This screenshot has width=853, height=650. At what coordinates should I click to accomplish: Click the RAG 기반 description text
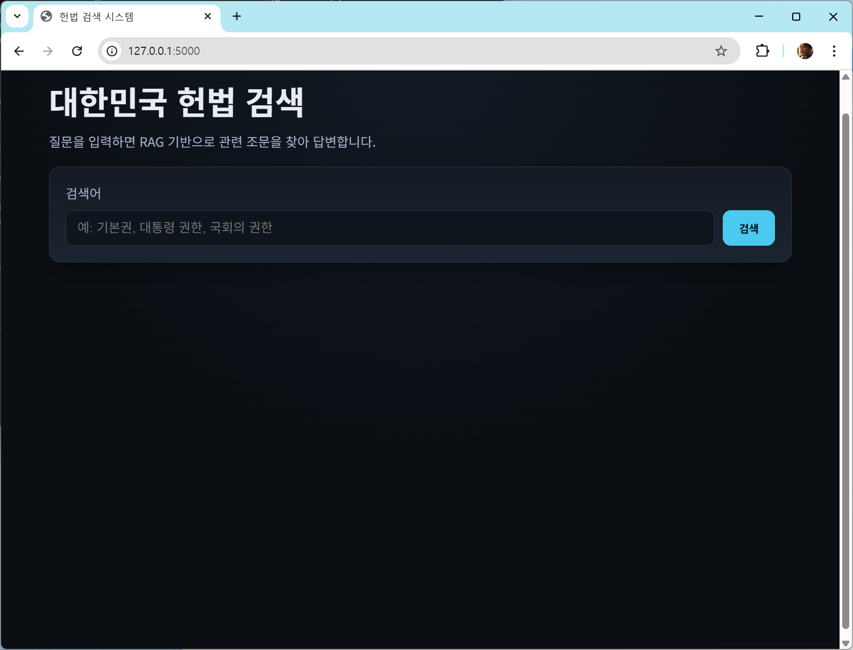213,142
